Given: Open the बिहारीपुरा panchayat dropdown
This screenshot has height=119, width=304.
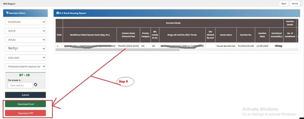Looking at the screenshot, I should point(26,49).
